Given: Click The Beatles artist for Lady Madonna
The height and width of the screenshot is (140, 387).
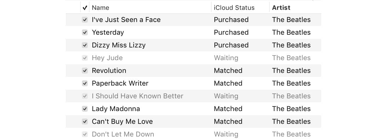Looking at the screenshot, I should (291, 109).
